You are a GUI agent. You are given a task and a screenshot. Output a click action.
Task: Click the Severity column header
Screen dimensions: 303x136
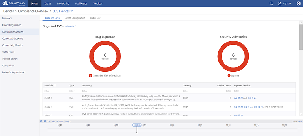click(187, 85)
